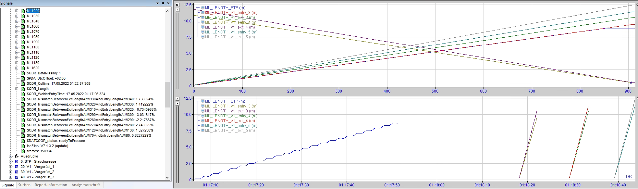Open the Signale panel options dropdown arrow

158,3
